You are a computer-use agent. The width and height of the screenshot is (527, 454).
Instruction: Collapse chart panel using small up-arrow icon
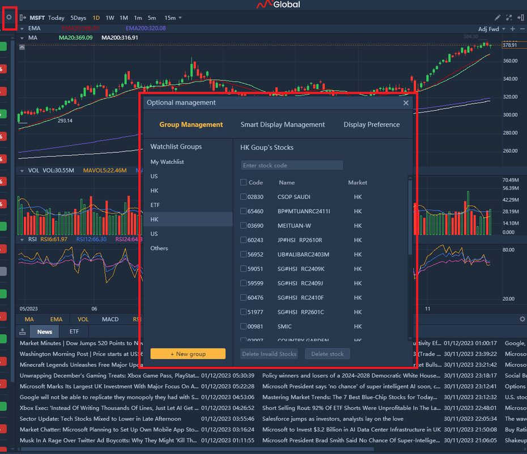(22, 48)
